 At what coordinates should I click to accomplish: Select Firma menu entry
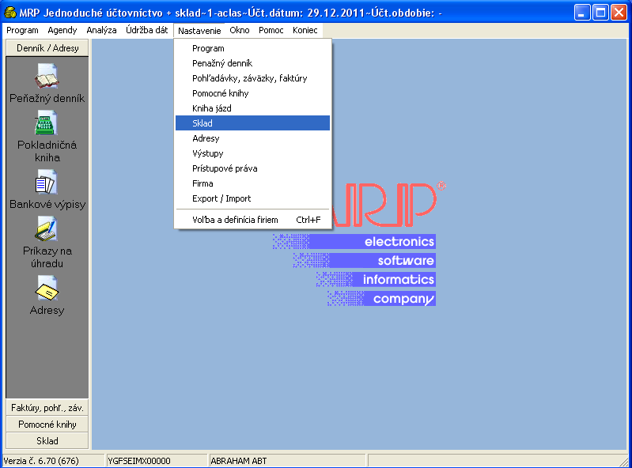tap(252, 183)
